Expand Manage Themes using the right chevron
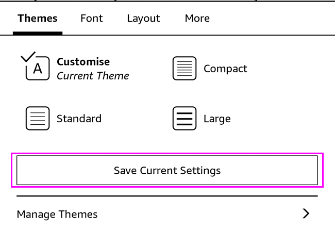The image size is (335, 232). coord(306,213)
